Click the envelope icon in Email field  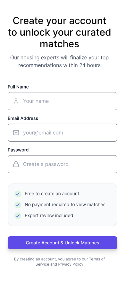pos(16,133)
